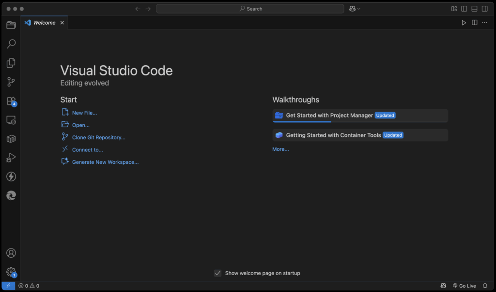Open Copilot chat from title bar icon

point(352,9)
